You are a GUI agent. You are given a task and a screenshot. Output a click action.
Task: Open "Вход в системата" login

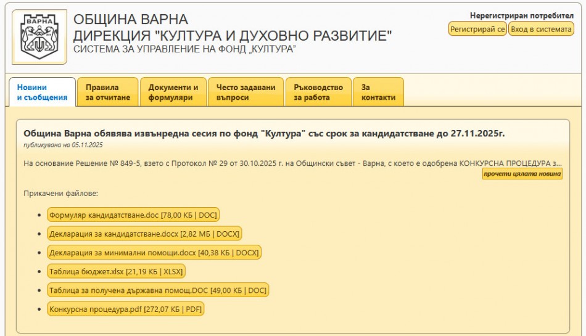(x=541, y=29)
